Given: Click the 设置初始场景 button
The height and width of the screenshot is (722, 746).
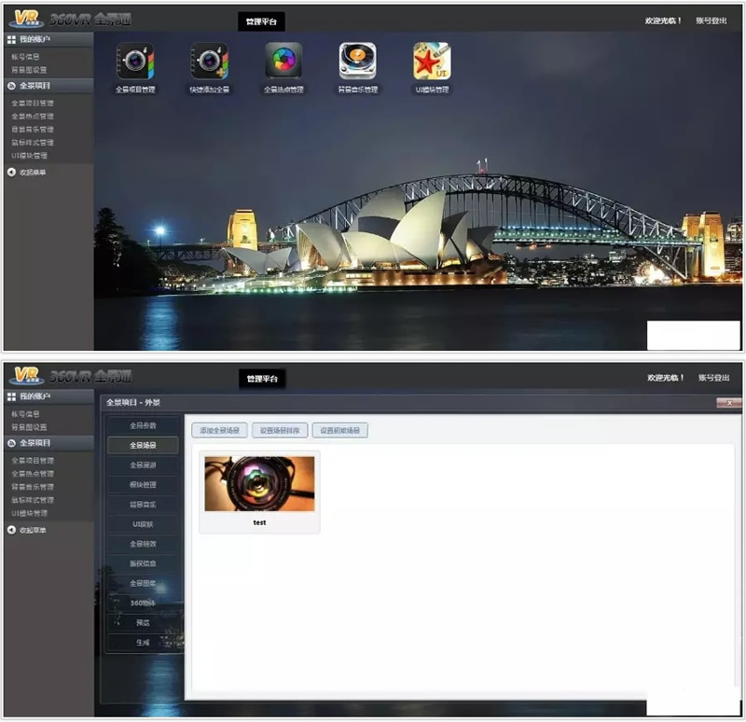Looking at the screenshot, I should point(340,431).
